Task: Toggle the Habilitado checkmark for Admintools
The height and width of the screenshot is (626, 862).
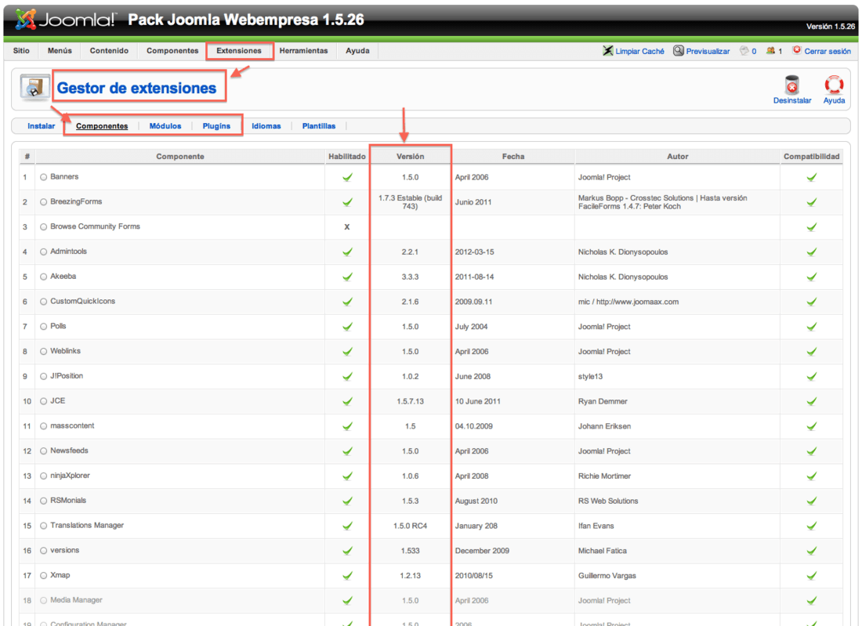Action: pos(347,251)
